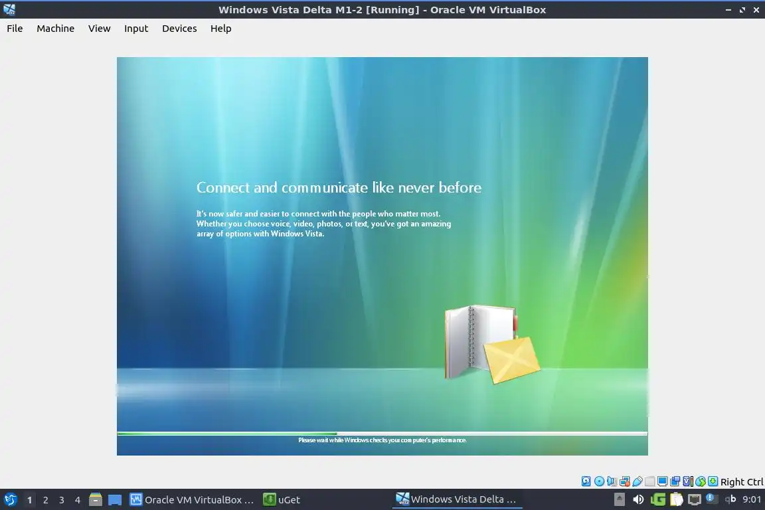Switch to workspace 3

pyautogui.click(x=62, y=500)
